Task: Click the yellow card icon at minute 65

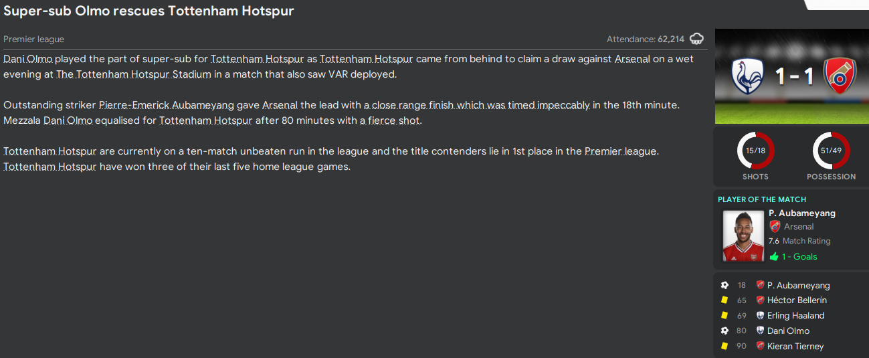Action: pyautogui.click(x=725, y=300)
